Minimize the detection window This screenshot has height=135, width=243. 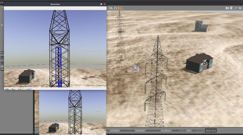[101, 4]
